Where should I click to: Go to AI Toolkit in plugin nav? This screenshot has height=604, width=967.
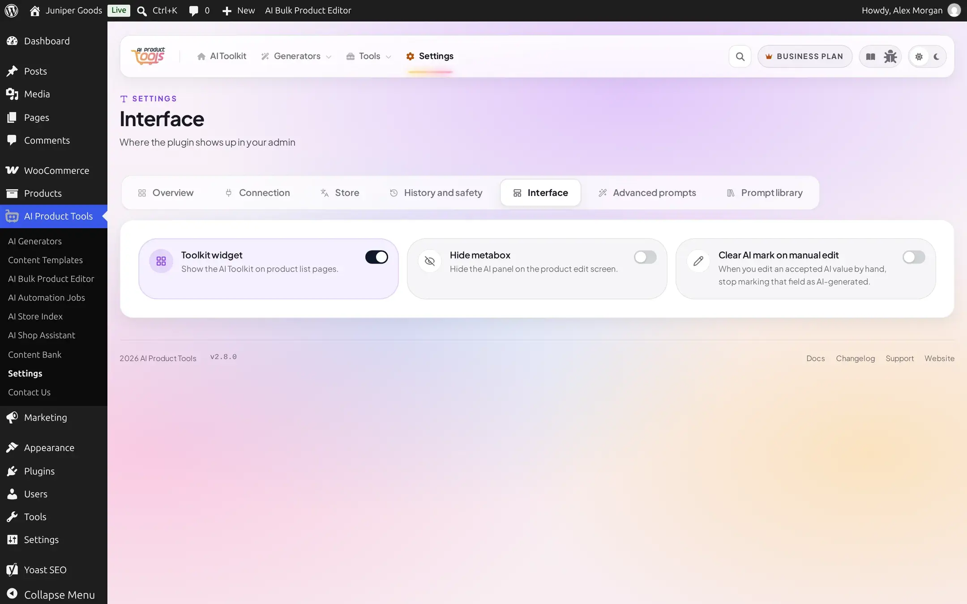coord(222,56)
